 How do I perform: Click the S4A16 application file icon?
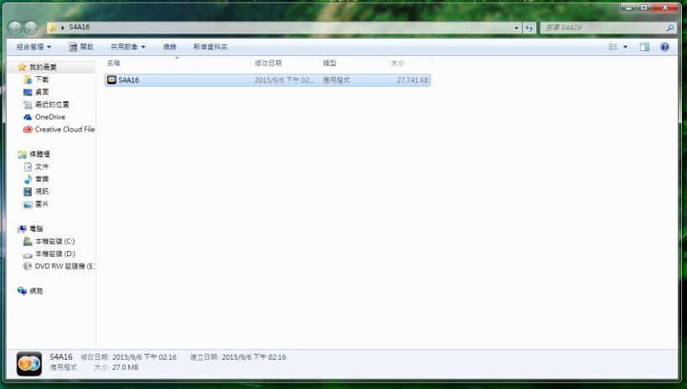111,80
